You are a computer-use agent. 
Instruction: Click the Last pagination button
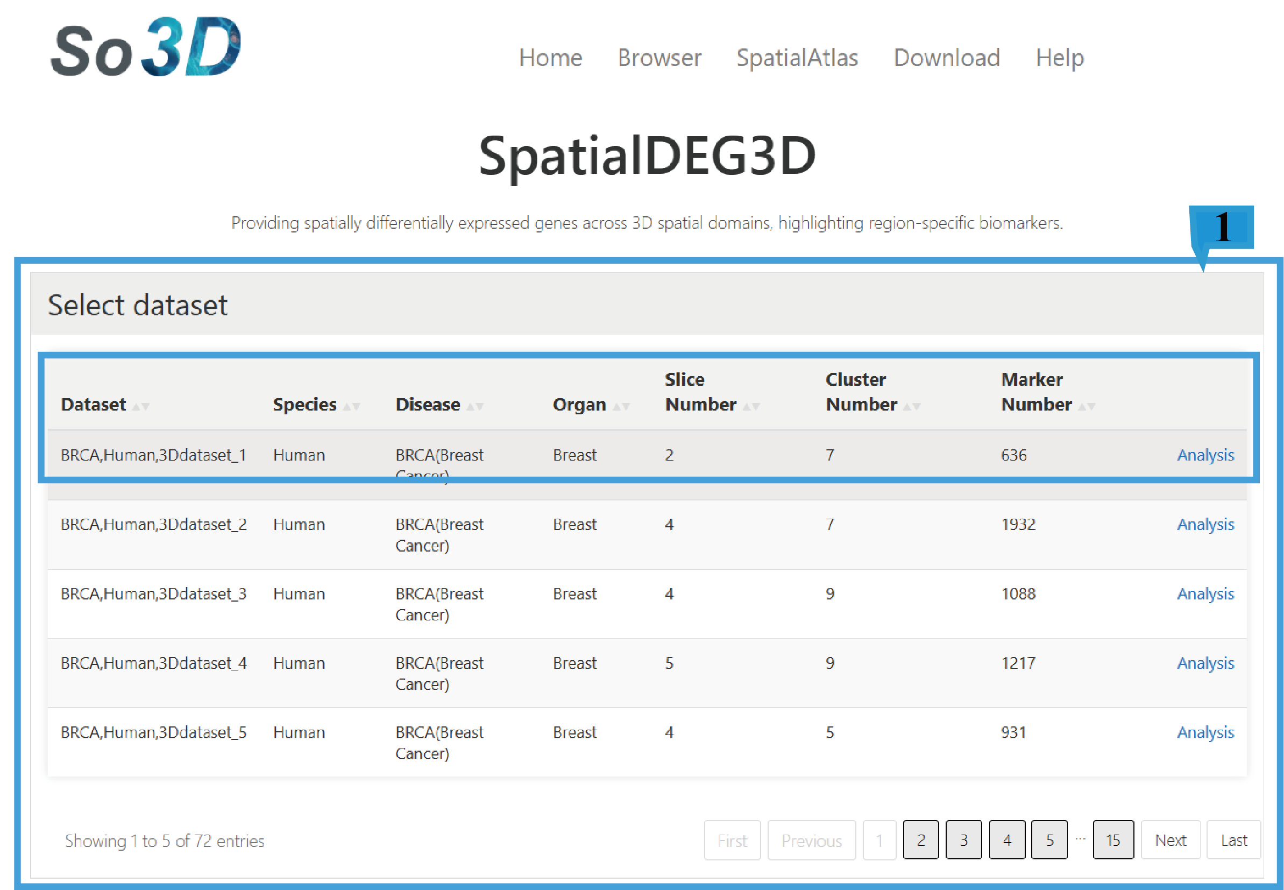[1233, 840]
